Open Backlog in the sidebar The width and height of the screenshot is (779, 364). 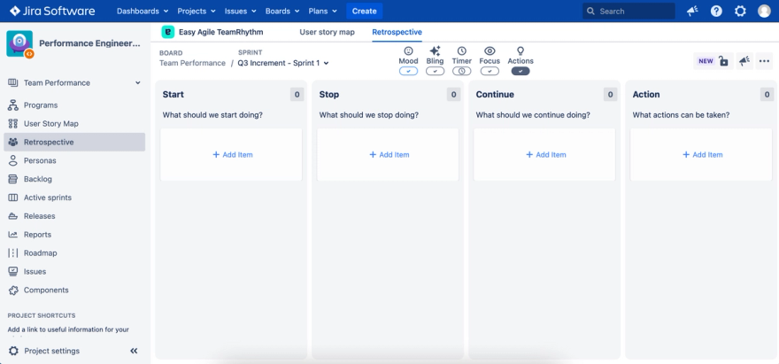pos(74,179)
